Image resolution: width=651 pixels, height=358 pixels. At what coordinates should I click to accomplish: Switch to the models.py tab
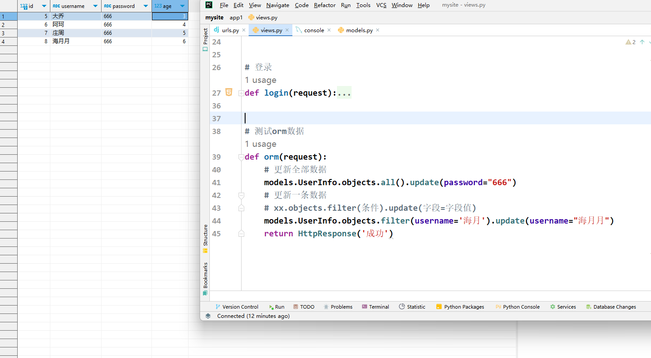pos(356,30)
